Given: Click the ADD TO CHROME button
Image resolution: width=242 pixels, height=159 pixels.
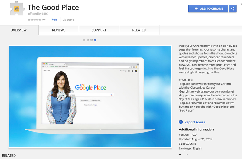Looking at the screenshot, I should pyautogui.click(x=208, y=9).
